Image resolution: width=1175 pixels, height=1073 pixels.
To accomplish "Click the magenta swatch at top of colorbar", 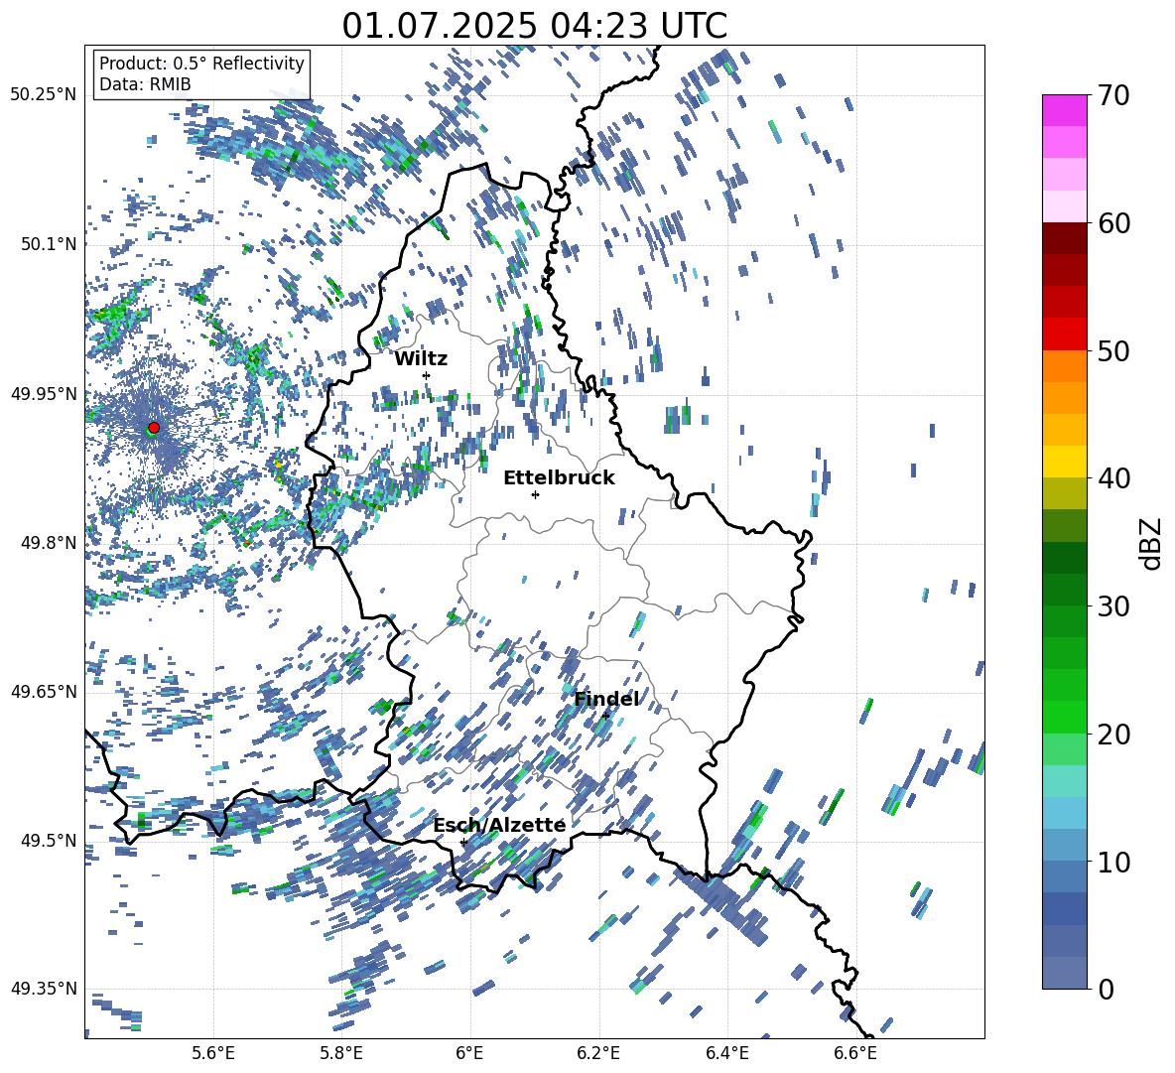I will (x=1065, y=111).
